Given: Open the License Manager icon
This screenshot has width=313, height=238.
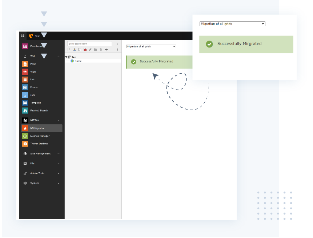Looking at the screenshot, I should [x=25, y=136].
